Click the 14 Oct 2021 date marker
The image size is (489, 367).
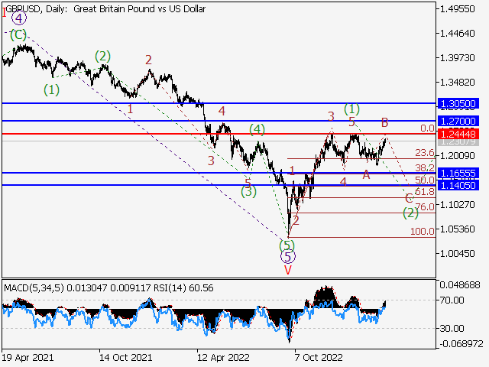125,357
